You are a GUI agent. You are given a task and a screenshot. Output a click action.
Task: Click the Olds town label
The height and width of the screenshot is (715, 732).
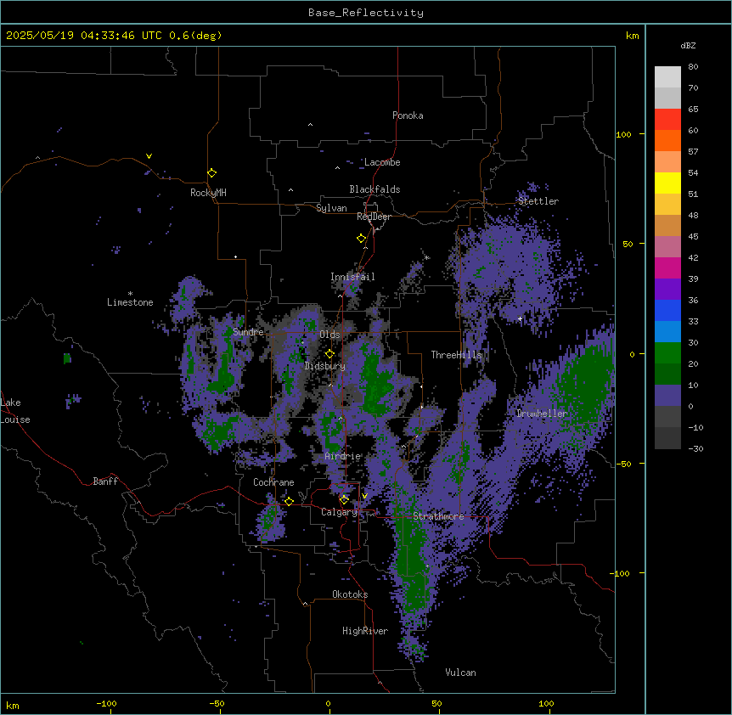point(329,335)
